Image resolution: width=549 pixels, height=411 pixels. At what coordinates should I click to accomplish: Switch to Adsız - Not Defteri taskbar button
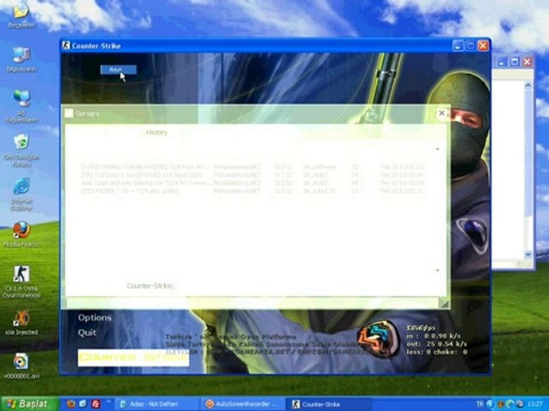click(x=156, y=404)
